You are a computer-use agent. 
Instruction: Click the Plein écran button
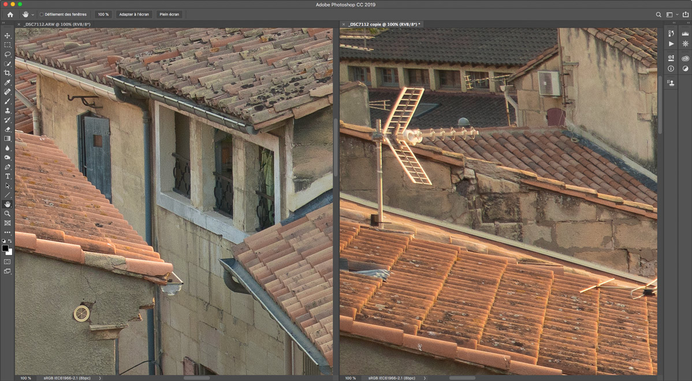coord(169,14)
